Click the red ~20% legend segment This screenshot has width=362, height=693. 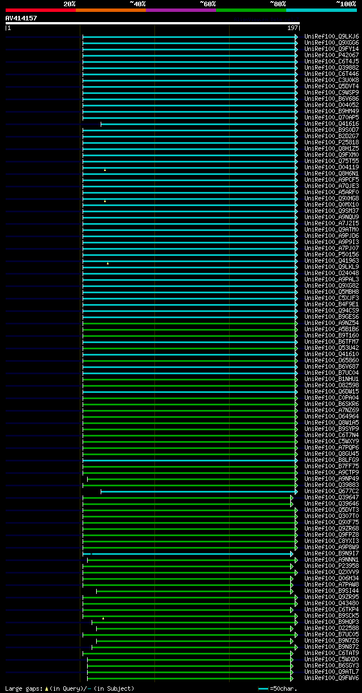[41, 10]
